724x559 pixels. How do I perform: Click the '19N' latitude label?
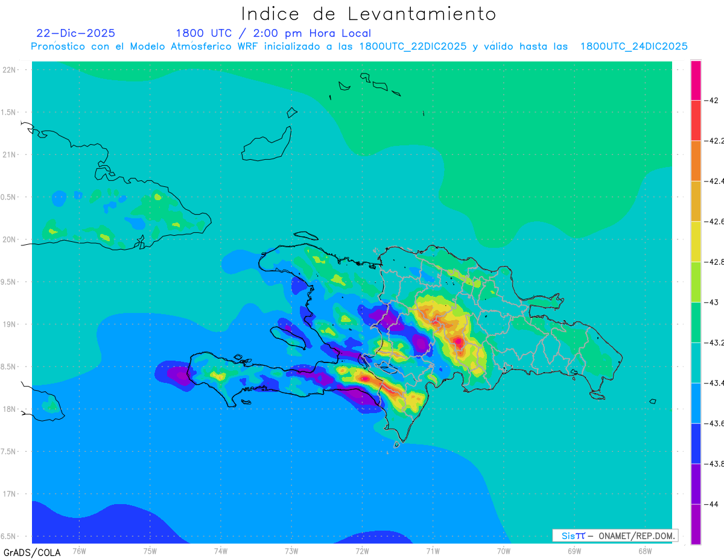pos(9,324)
